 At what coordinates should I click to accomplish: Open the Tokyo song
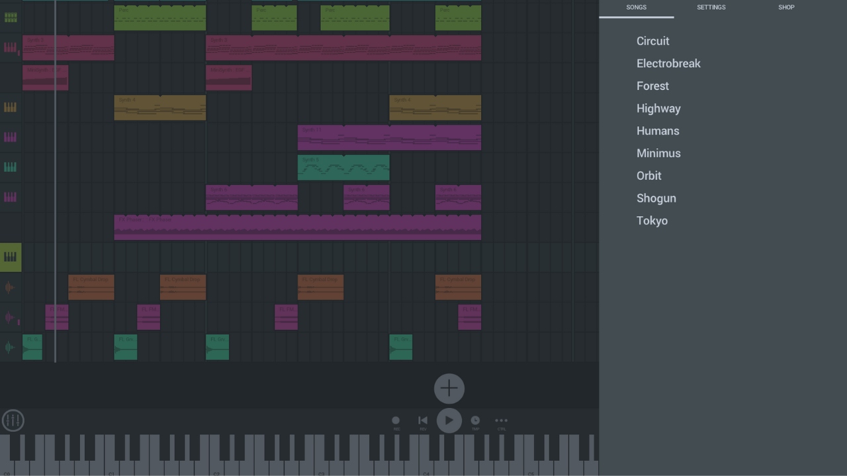pyautogui.click(x=652, y=221)
